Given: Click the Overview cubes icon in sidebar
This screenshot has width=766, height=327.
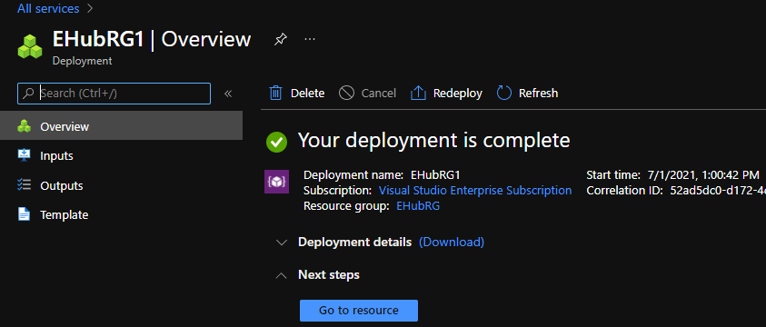Looking at the screenshot, I should pos(24,127).
